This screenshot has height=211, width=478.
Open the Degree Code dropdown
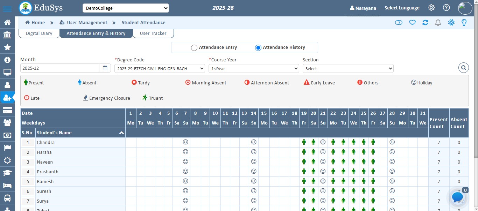[x=160, y=69]
